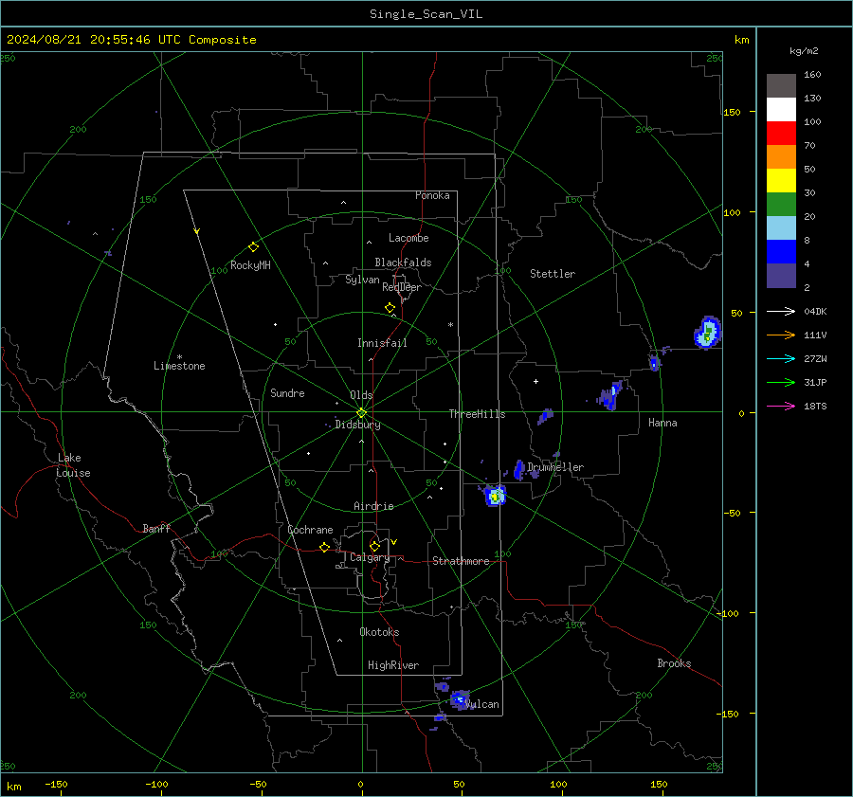The height and width of the screenshot is (797, 853).
Task: Click the yellow diamond marker above Calgary label
Action: pyautogui.click(x=374, y=546)
